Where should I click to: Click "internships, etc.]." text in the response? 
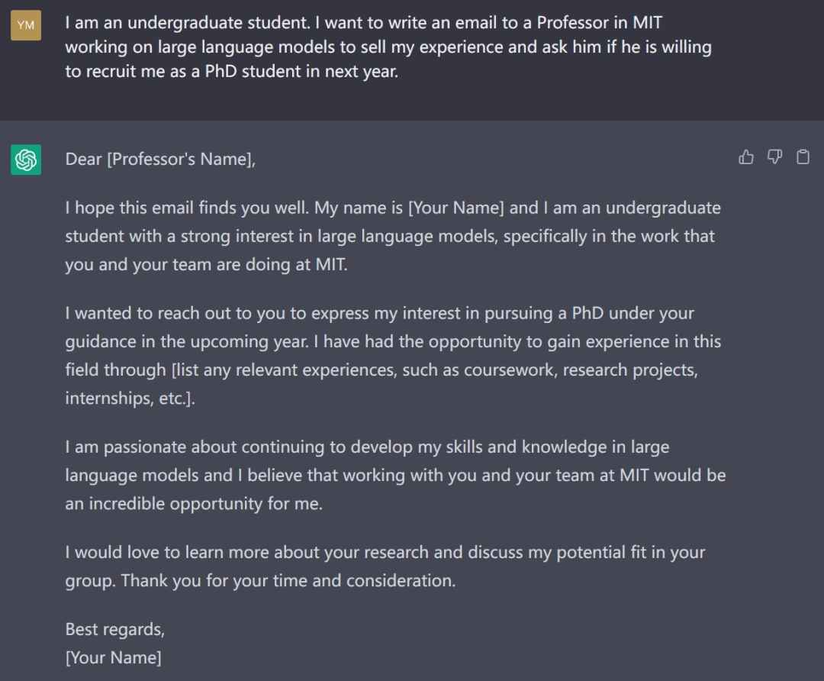pyautogui.click(x=130, y=399)
